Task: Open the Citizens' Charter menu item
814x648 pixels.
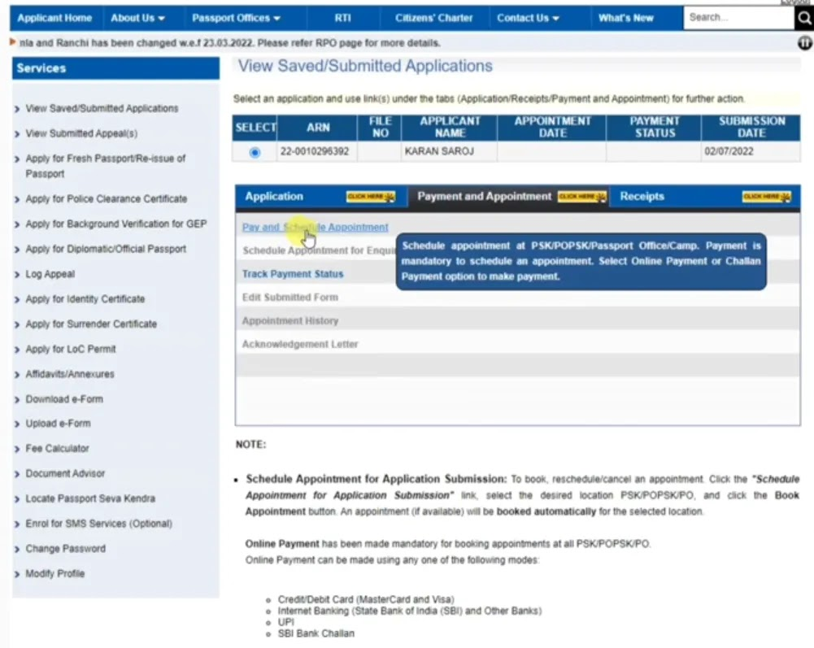Action: (433, 17)
